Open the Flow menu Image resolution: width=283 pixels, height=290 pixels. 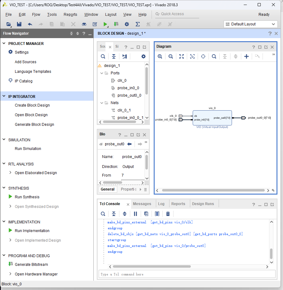point(36,15)
